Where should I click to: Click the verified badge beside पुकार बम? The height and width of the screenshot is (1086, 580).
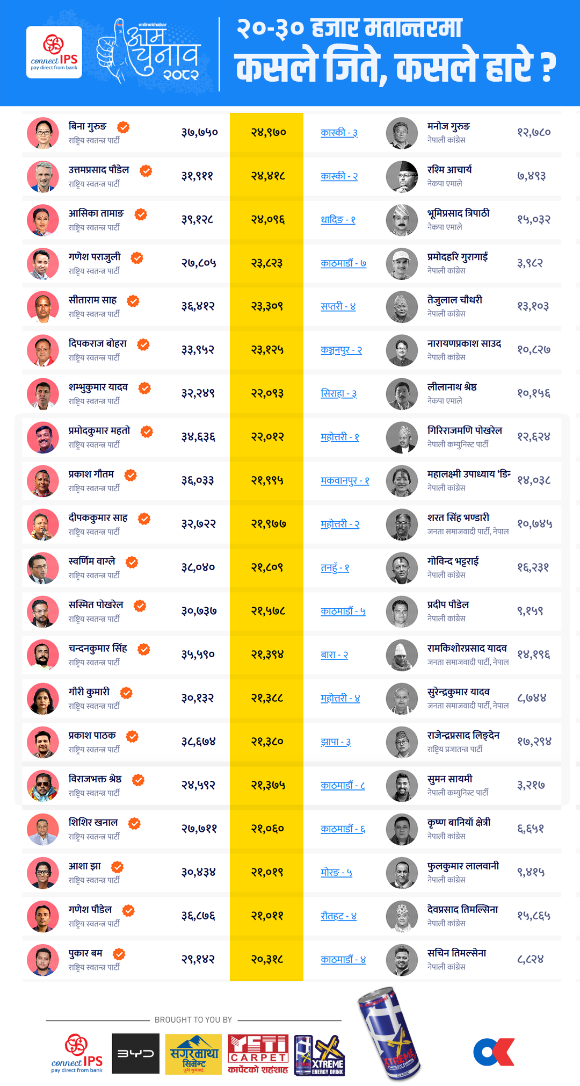(119, 954)
